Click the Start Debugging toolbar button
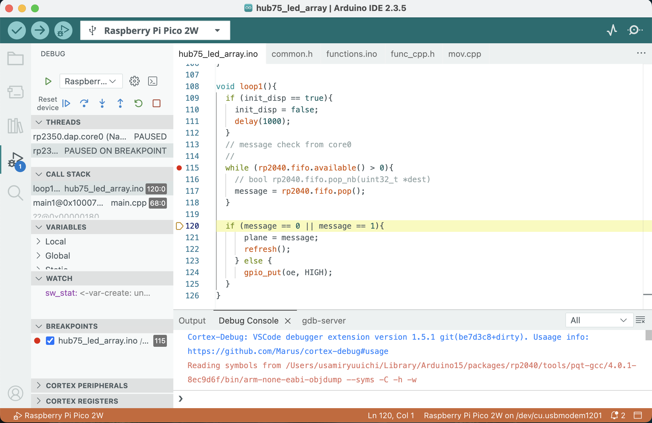652x423 pixels. click(63, 30)
